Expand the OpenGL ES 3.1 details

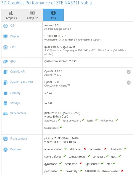coord(129,72)
